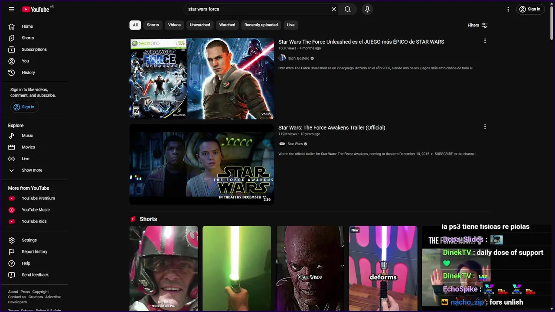The image size is (555, 312).
Task: Open options menu for Force Unleashed video
Action: tap(485, 41)
